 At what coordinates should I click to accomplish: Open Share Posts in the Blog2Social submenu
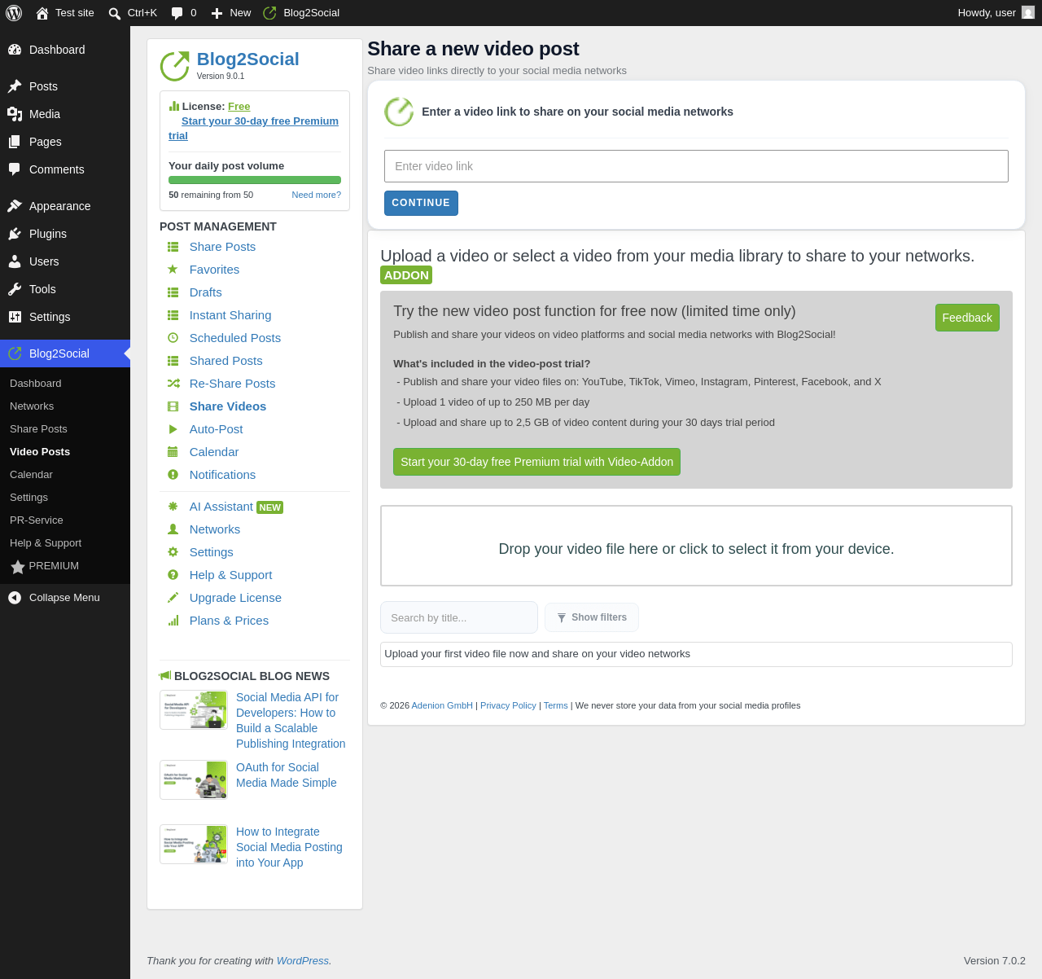coord(38,429)
